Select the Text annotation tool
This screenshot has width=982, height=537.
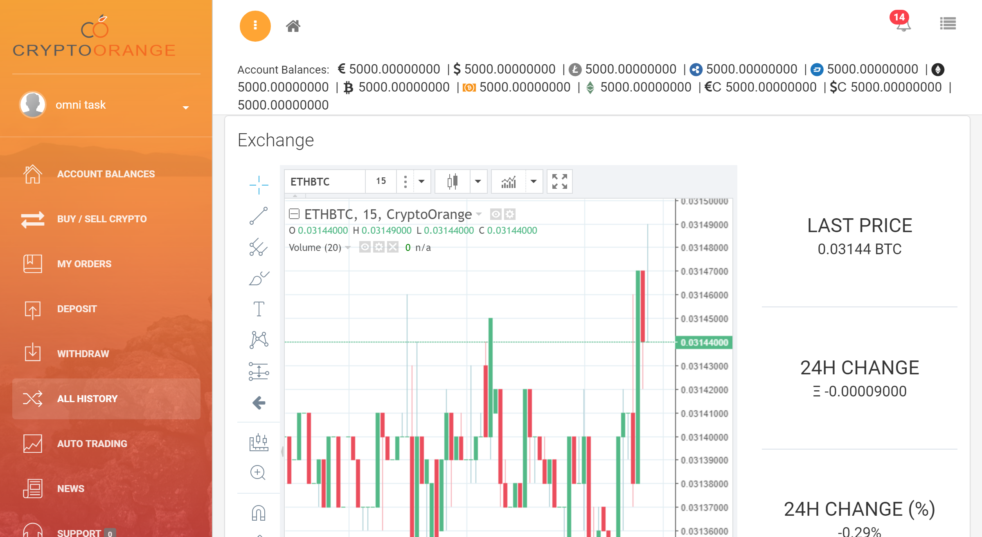(259, 309)
